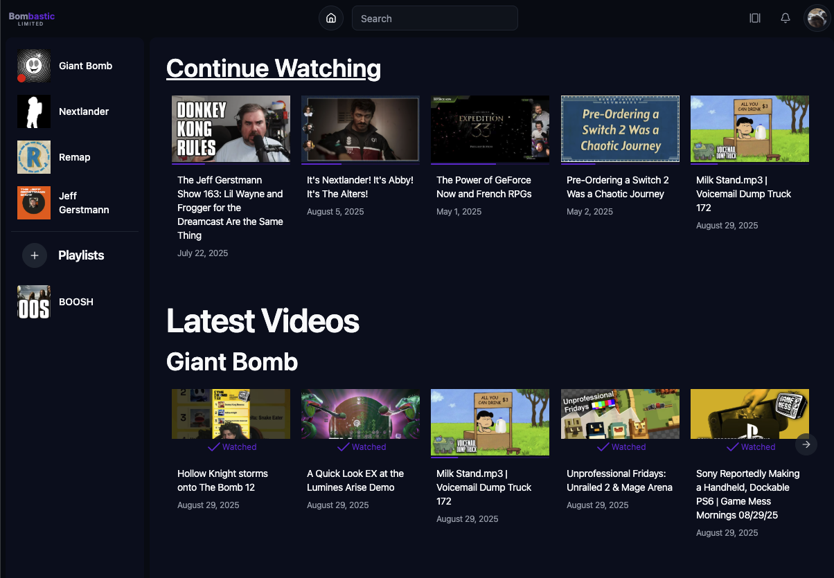Open the Continue Watching heading link

pos(274,68)
